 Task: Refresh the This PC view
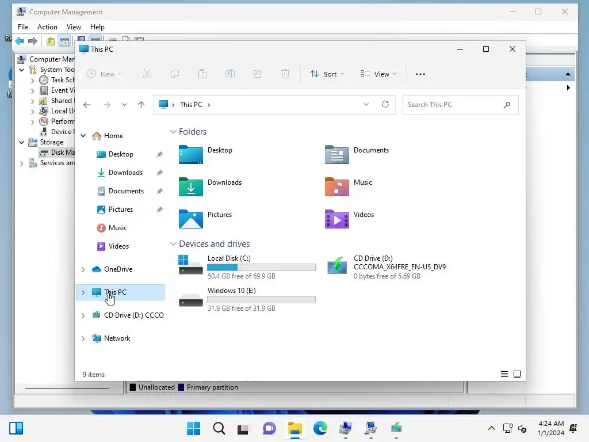(x=385, y=104)
